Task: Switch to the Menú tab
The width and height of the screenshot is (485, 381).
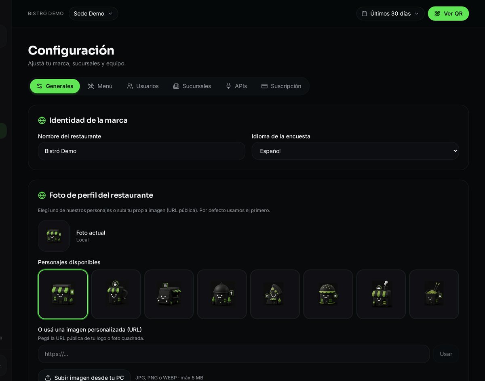Action: click(x=100, y=86)
